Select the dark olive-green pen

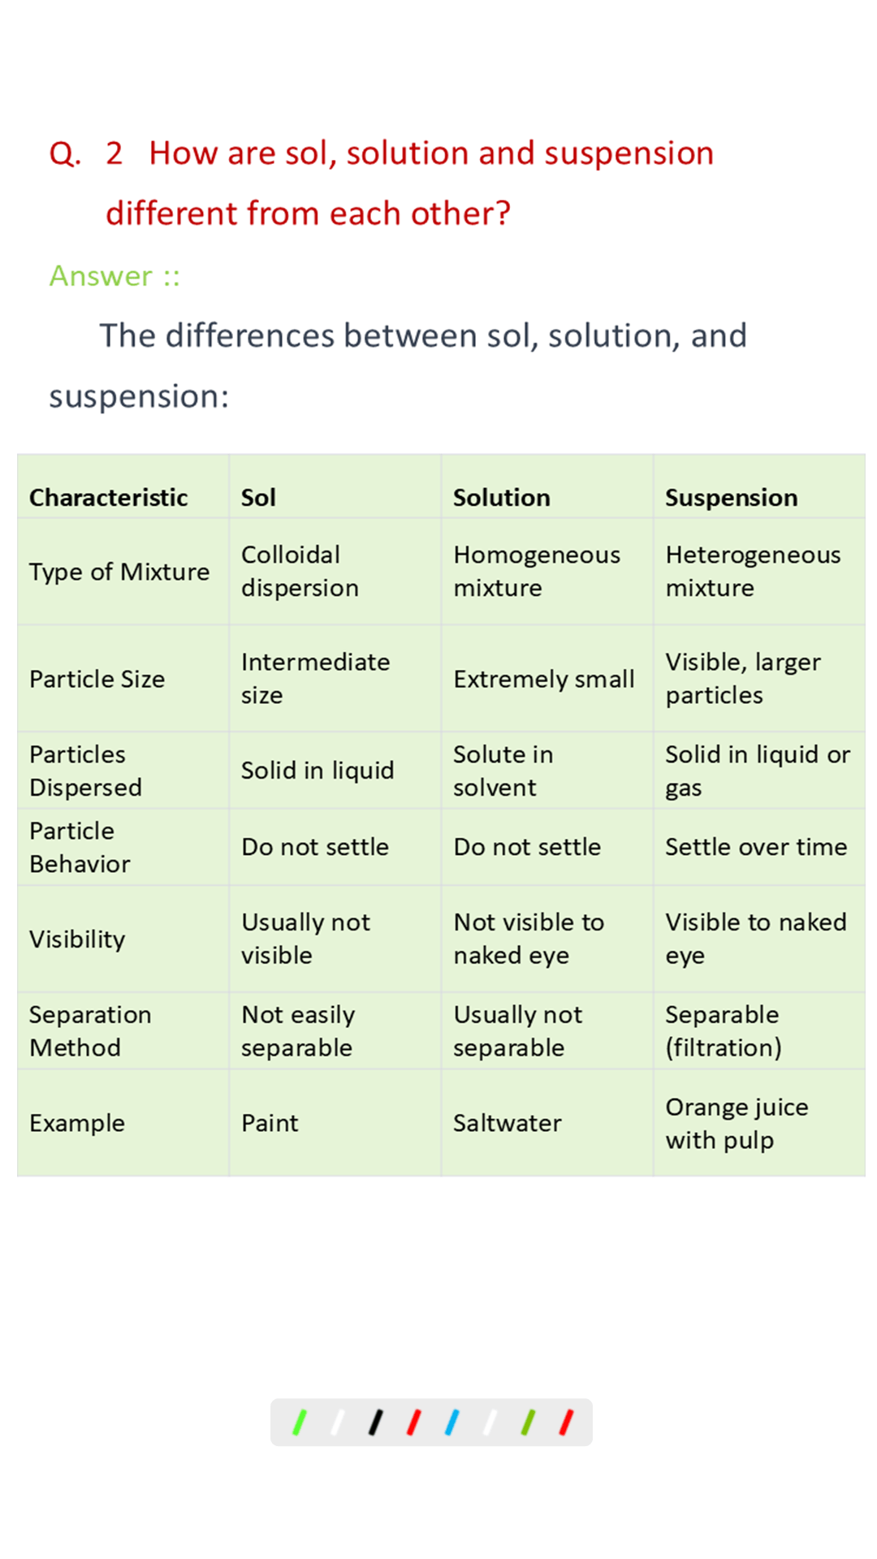(528, 1422)
